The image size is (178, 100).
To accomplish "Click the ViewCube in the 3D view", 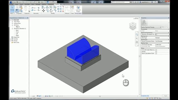I will coord(133,26).
